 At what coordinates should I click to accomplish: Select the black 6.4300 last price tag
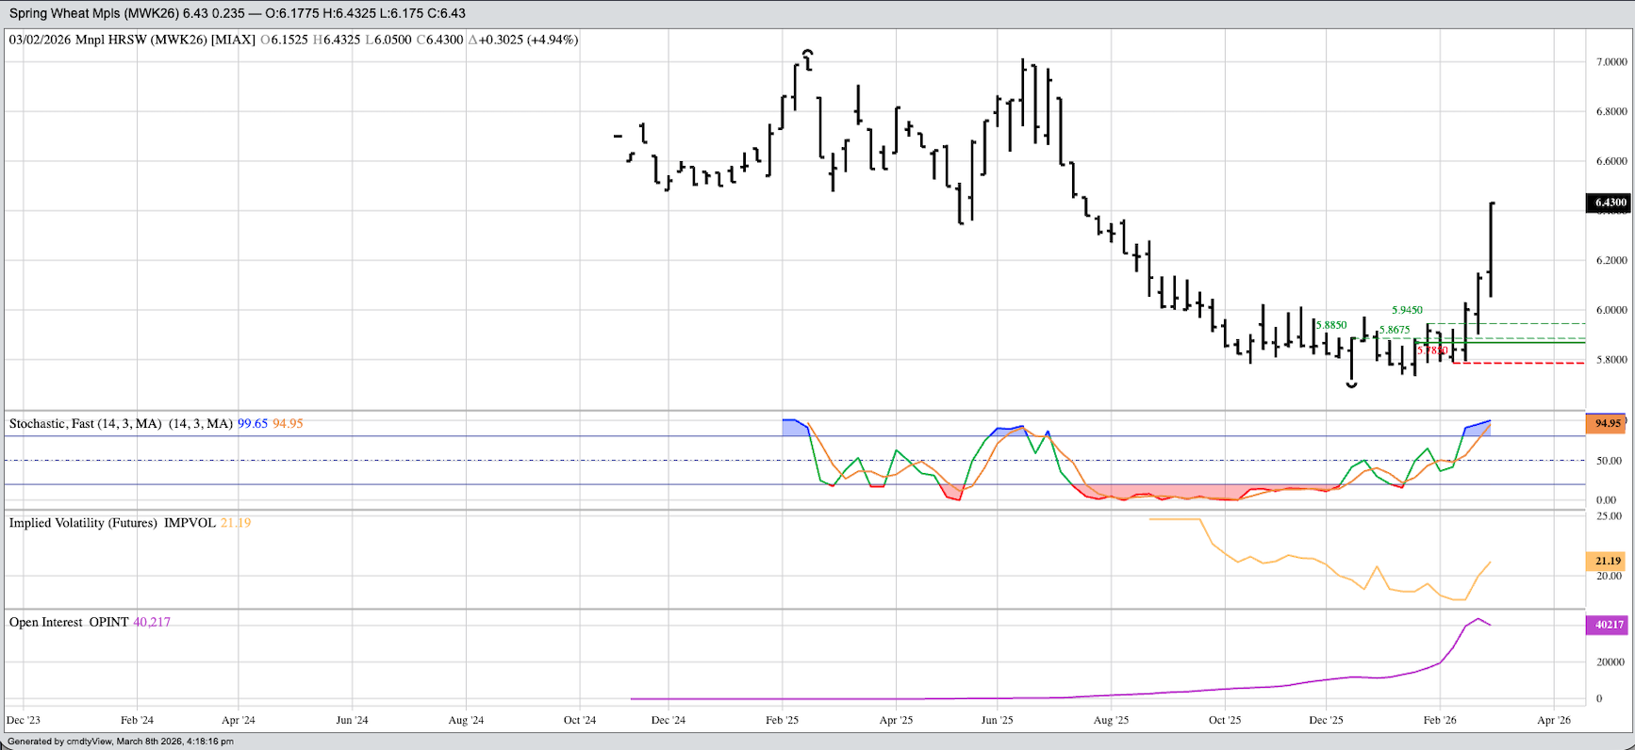1609,203
